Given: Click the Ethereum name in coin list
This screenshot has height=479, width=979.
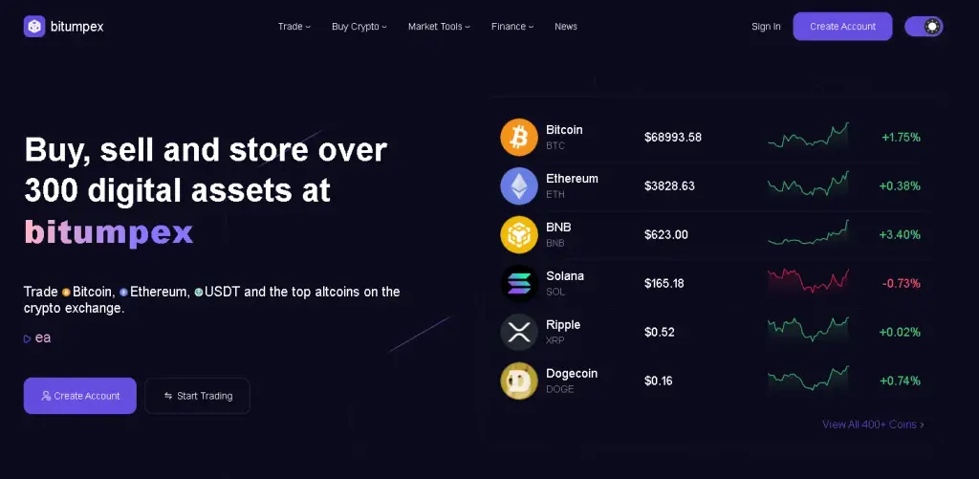Looking at the screenshot, I should (572, 179).
